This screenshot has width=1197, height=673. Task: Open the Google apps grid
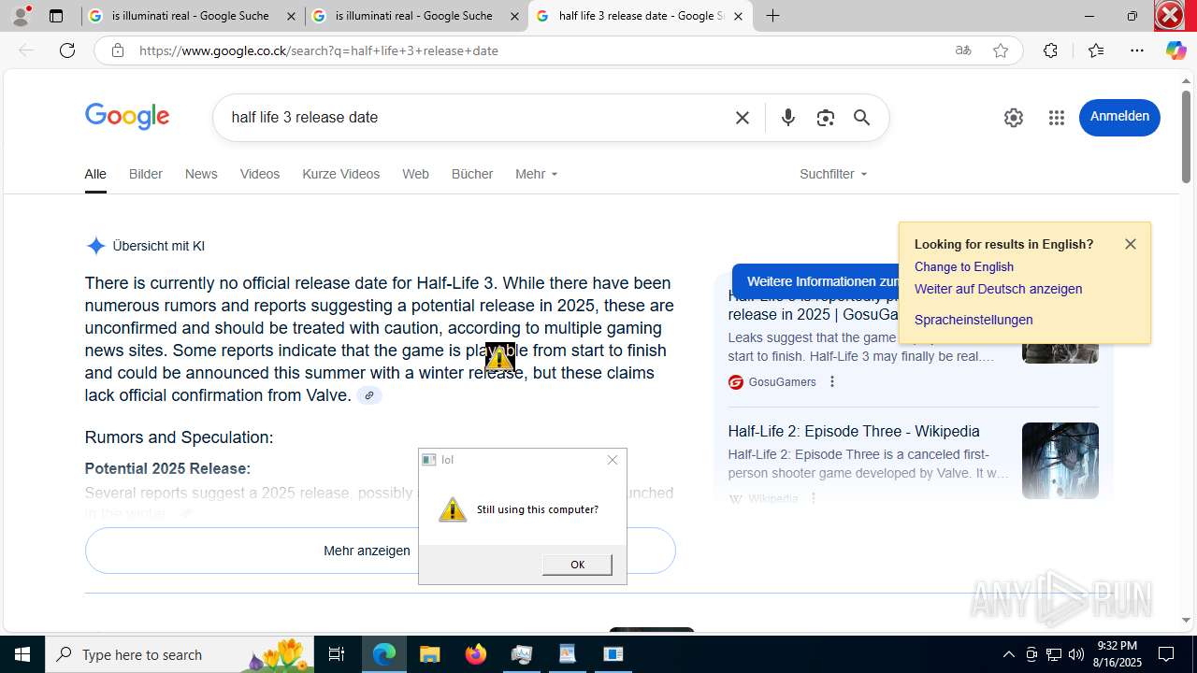click(x=1057, y=118)
